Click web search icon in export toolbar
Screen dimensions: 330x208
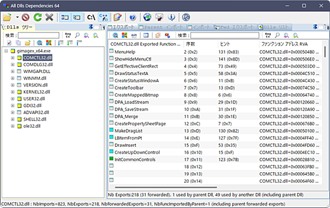pos(115,35)
